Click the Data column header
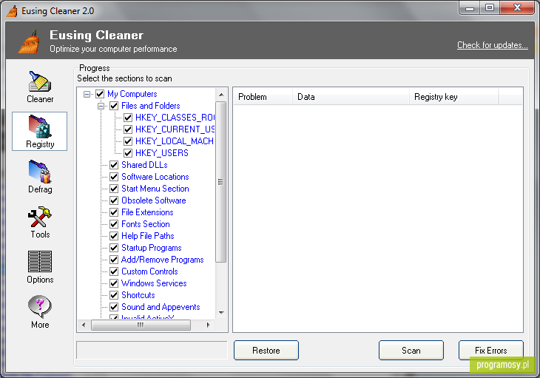The width and height of the screenshot is (540, 378). click(x=351, y=97)
